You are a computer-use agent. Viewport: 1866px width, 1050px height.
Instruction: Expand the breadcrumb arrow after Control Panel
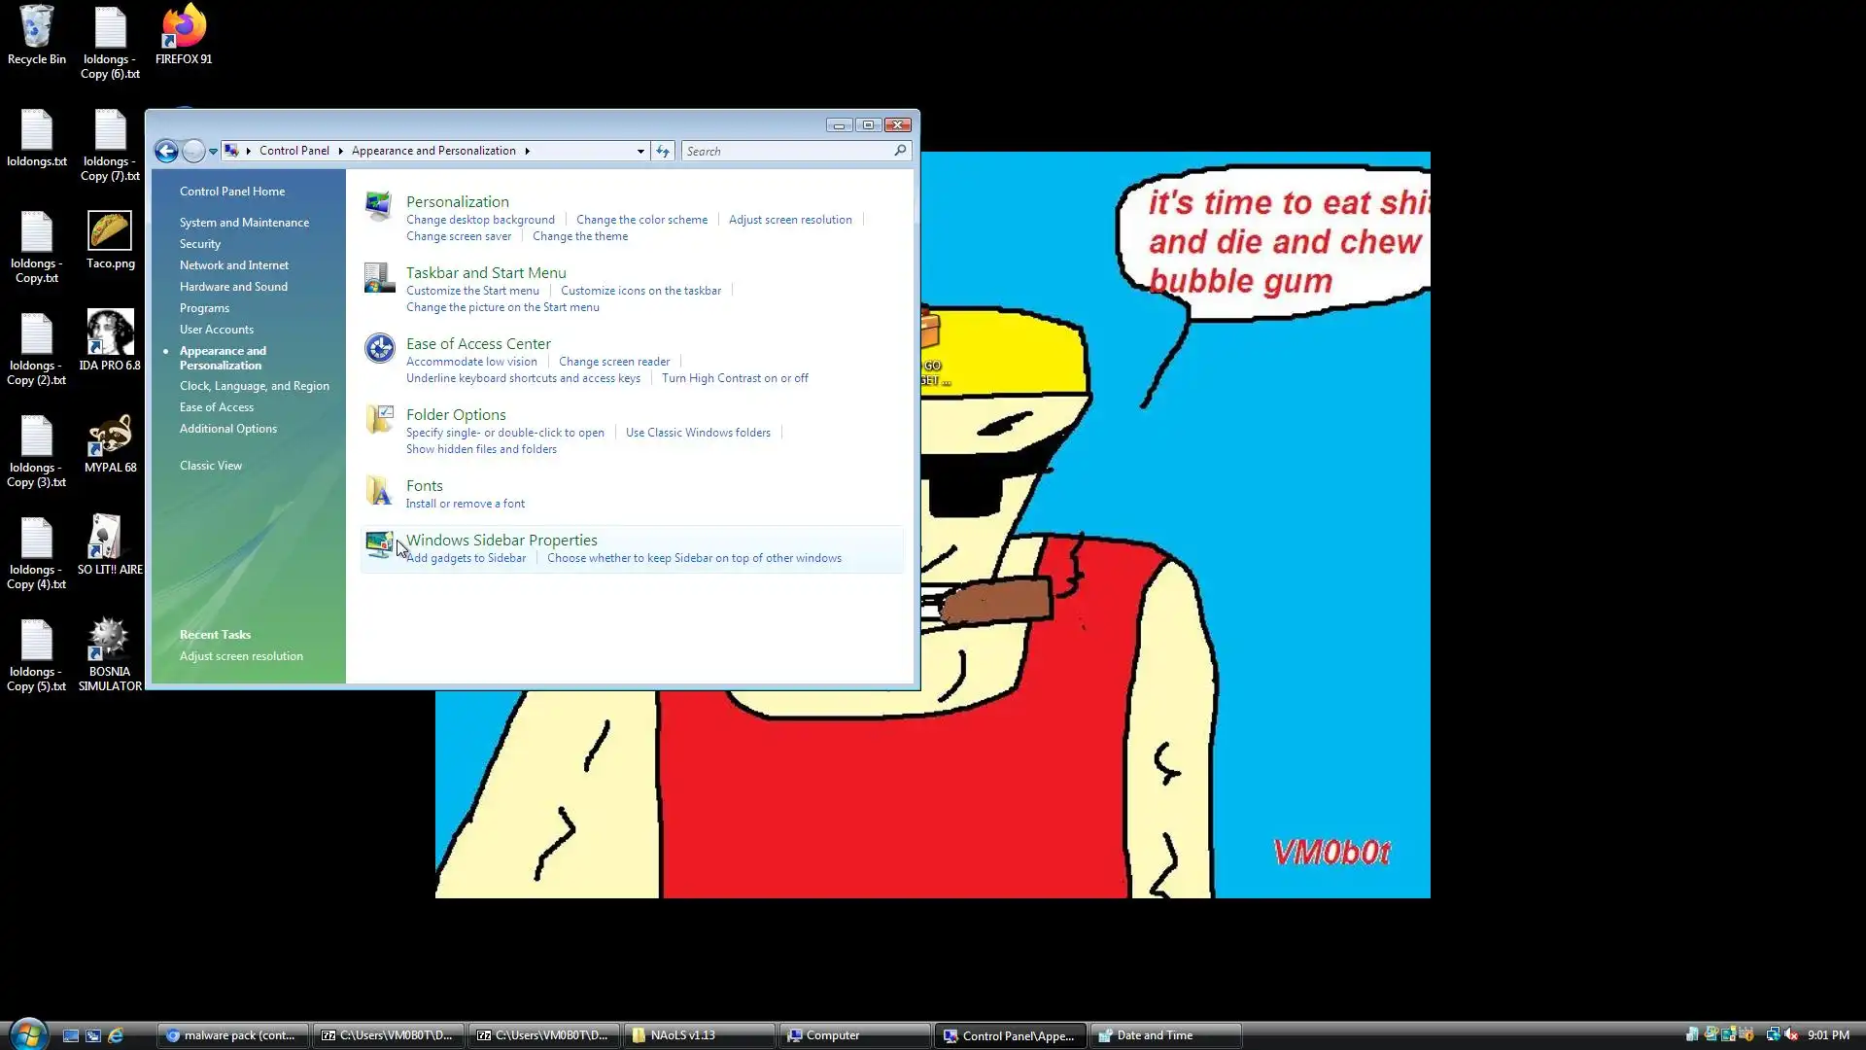point(341,151)
